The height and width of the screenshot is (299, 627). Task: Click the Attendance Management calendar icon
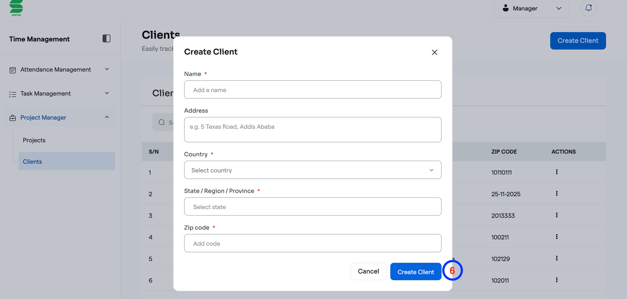[12, 70]
